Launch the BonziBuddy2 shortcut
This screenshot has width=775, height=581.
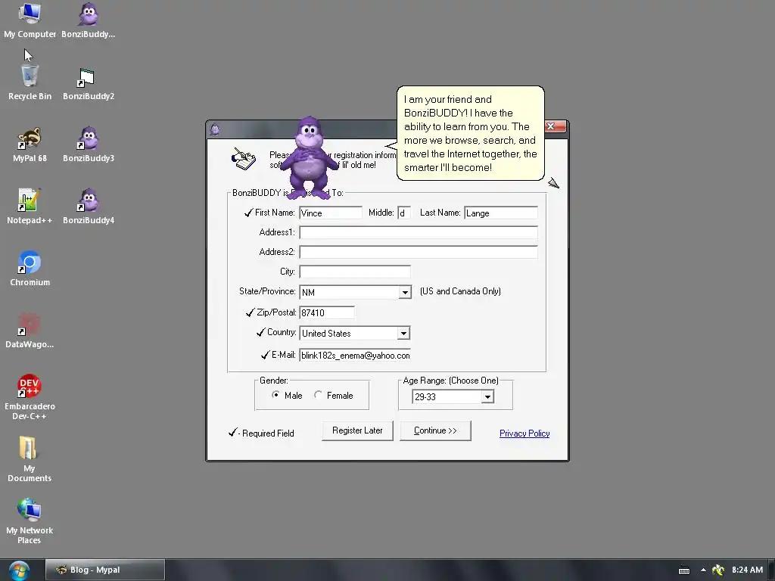point(89,83)
